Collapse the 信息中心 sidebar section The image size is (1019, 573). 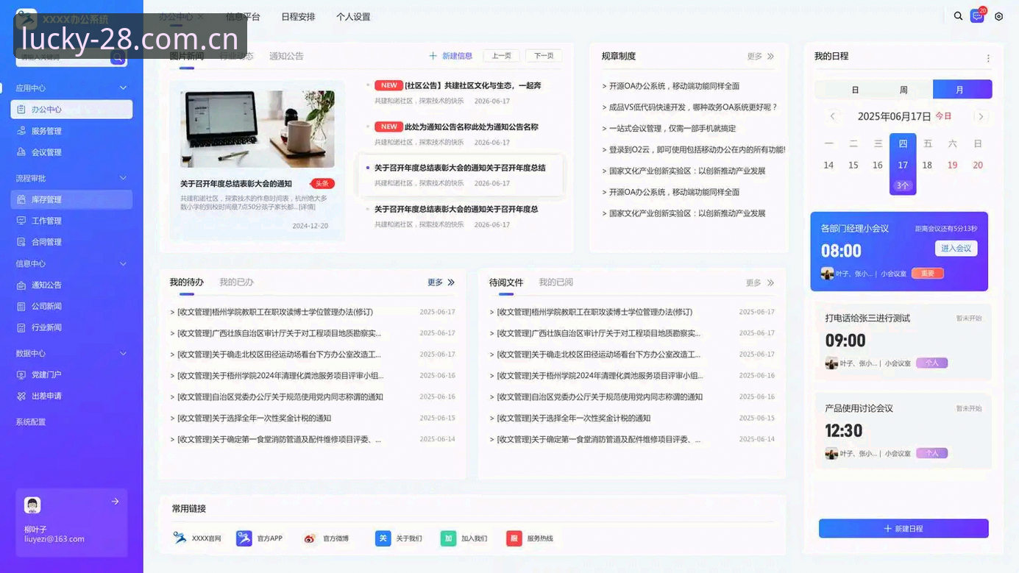point(123,263)
